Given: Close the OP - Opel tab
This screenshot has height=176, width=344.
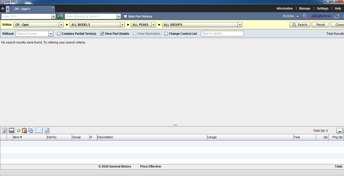Looking at the screenshot, I should pos(53,8).
